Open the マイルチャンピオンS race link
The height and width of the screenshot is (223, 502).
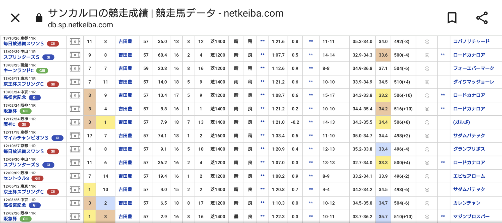point(26,138)
